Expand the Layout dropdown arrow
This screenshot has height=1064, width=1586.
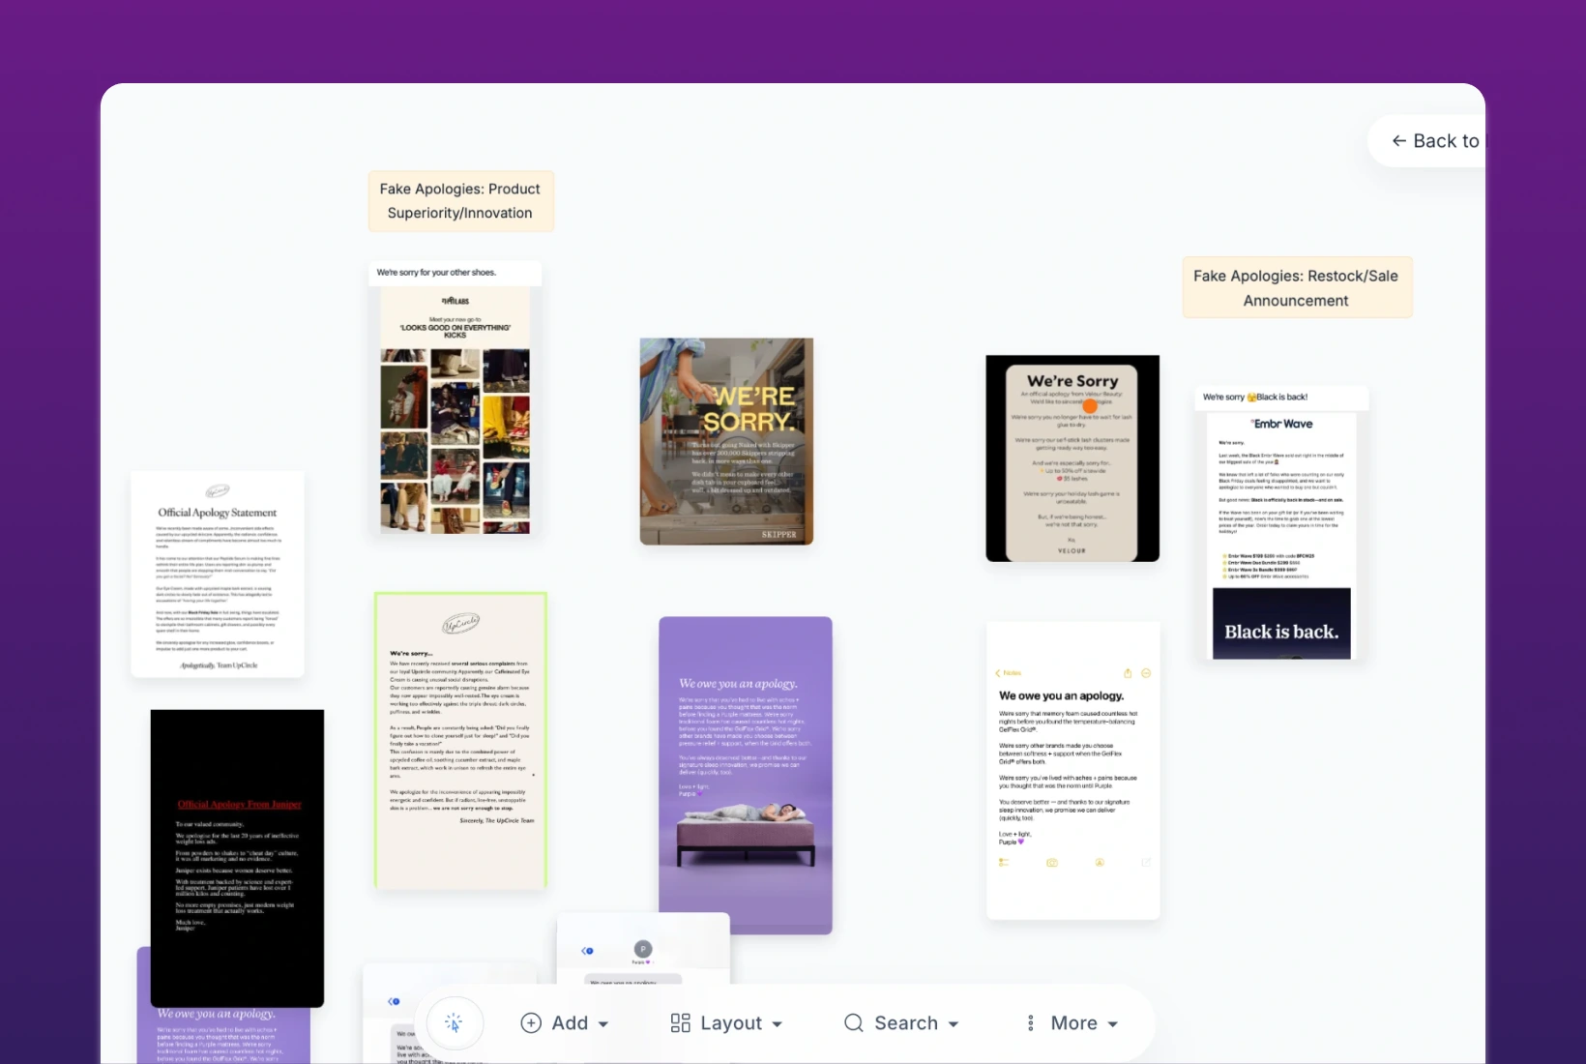pyautogui.click(x=778, y=1024)
